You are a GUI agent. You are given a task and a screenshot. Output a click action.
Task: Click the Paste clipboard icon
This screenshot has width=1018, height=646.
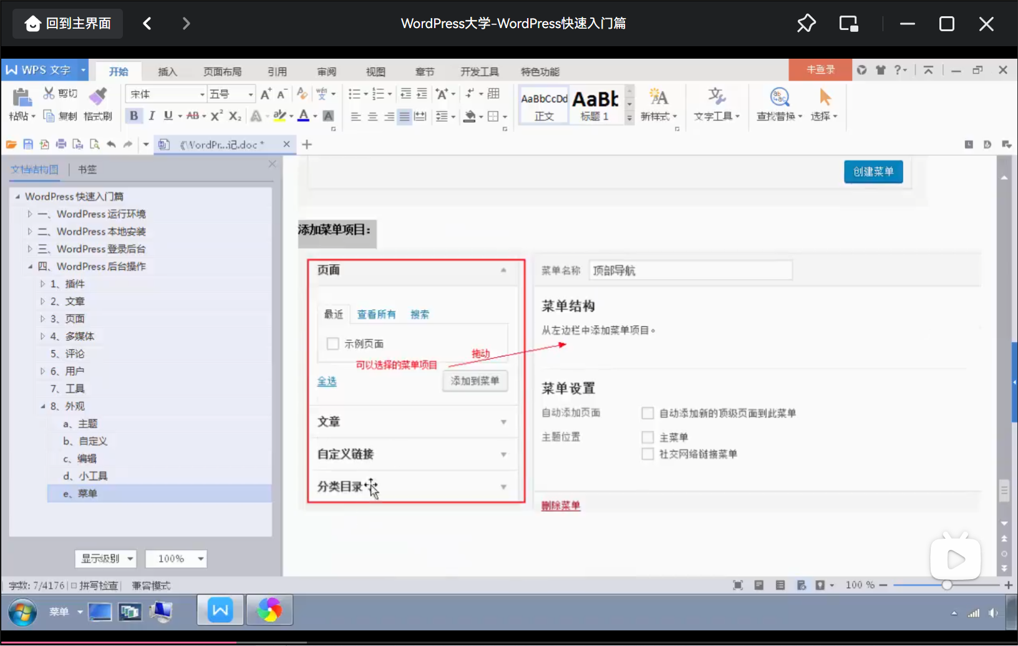point(22,97)
